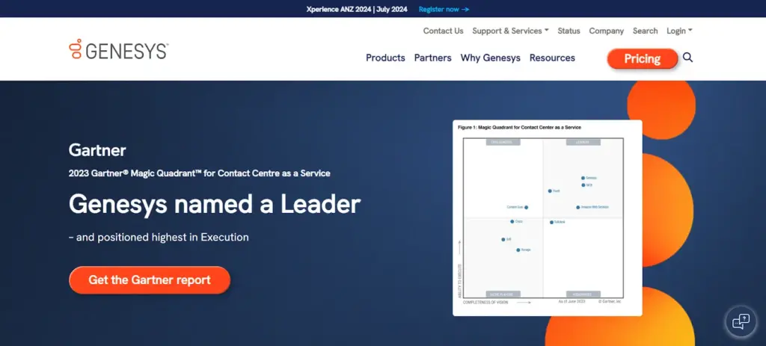Image resolution: width=766 pixels, height=346 pixels.
Task: Select Partners in the navigation
Action: (x=432, y=58)
